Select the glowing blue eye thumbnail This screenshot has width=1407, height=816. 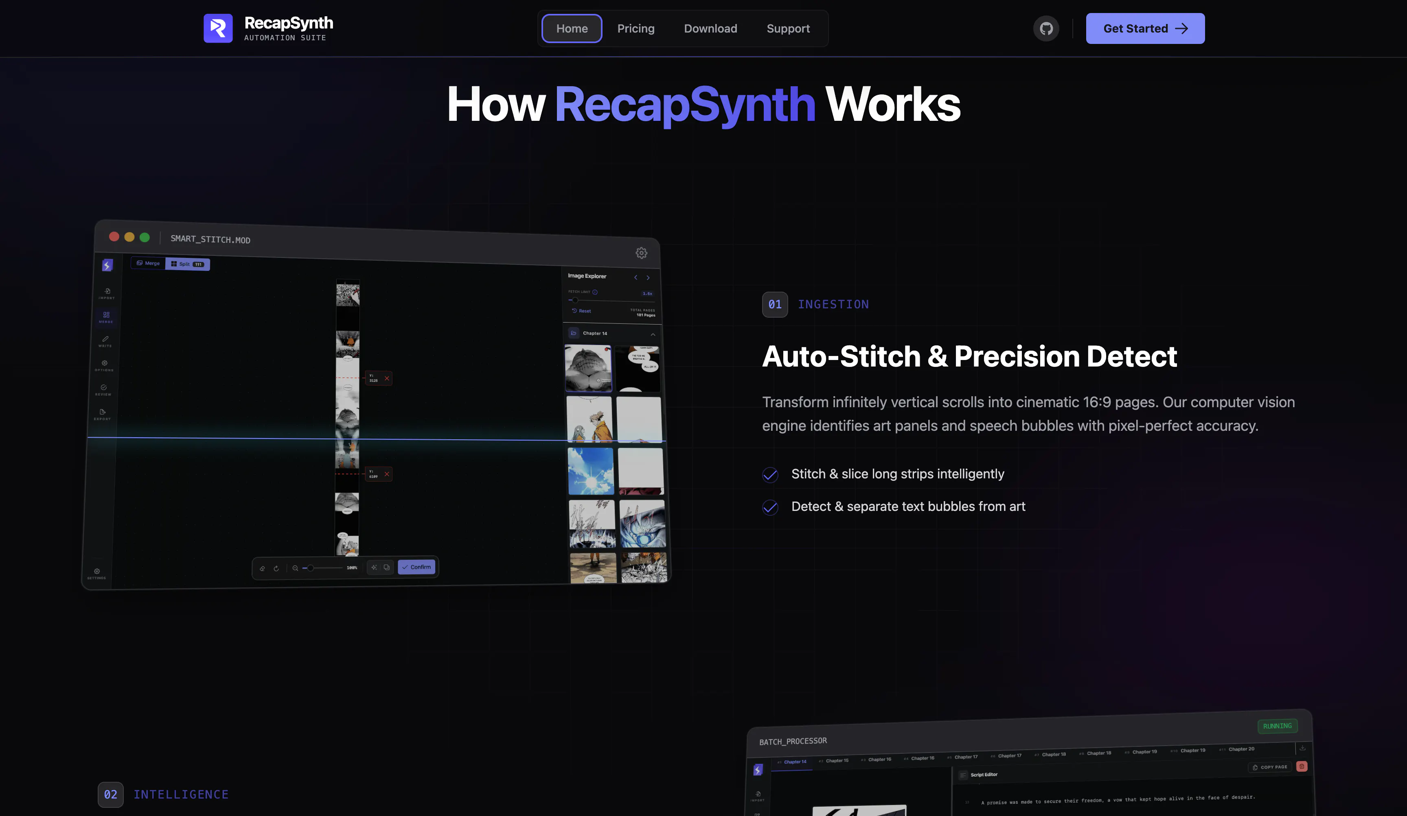643,523
